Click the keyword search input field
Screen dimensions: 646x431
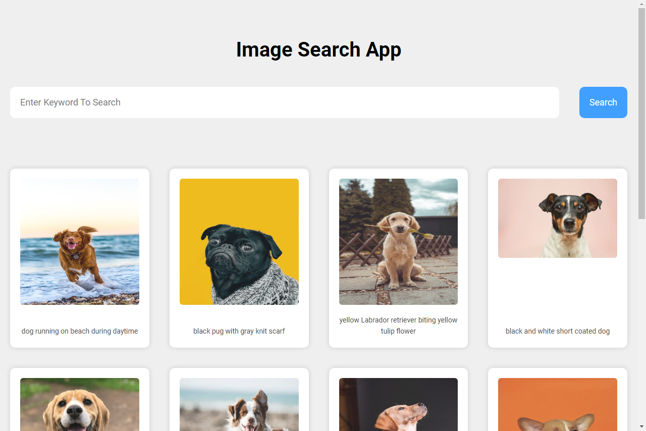coord(284,102)
